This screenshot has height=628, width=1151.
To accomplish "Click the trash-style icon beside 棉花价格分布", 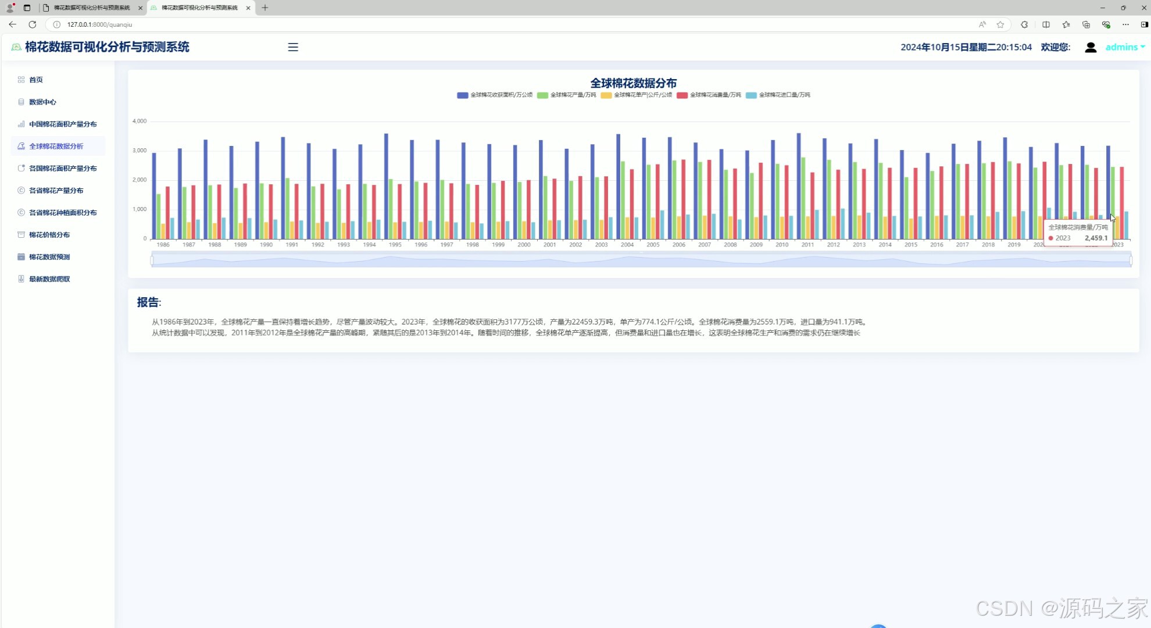I will pos(21,234).
